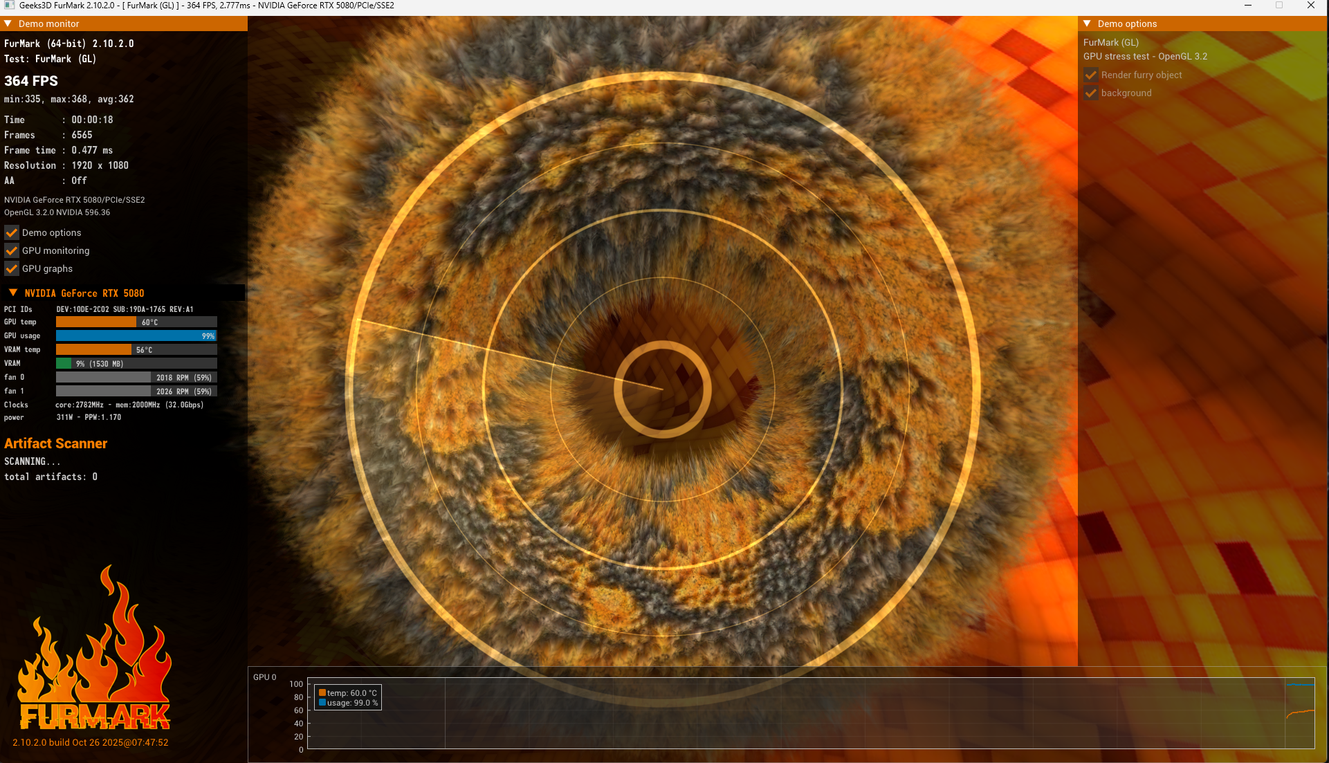Click inside the GPU 0 graph plot
The image size is (1329, 763).
pyautogui.click(x=810, y=713)
